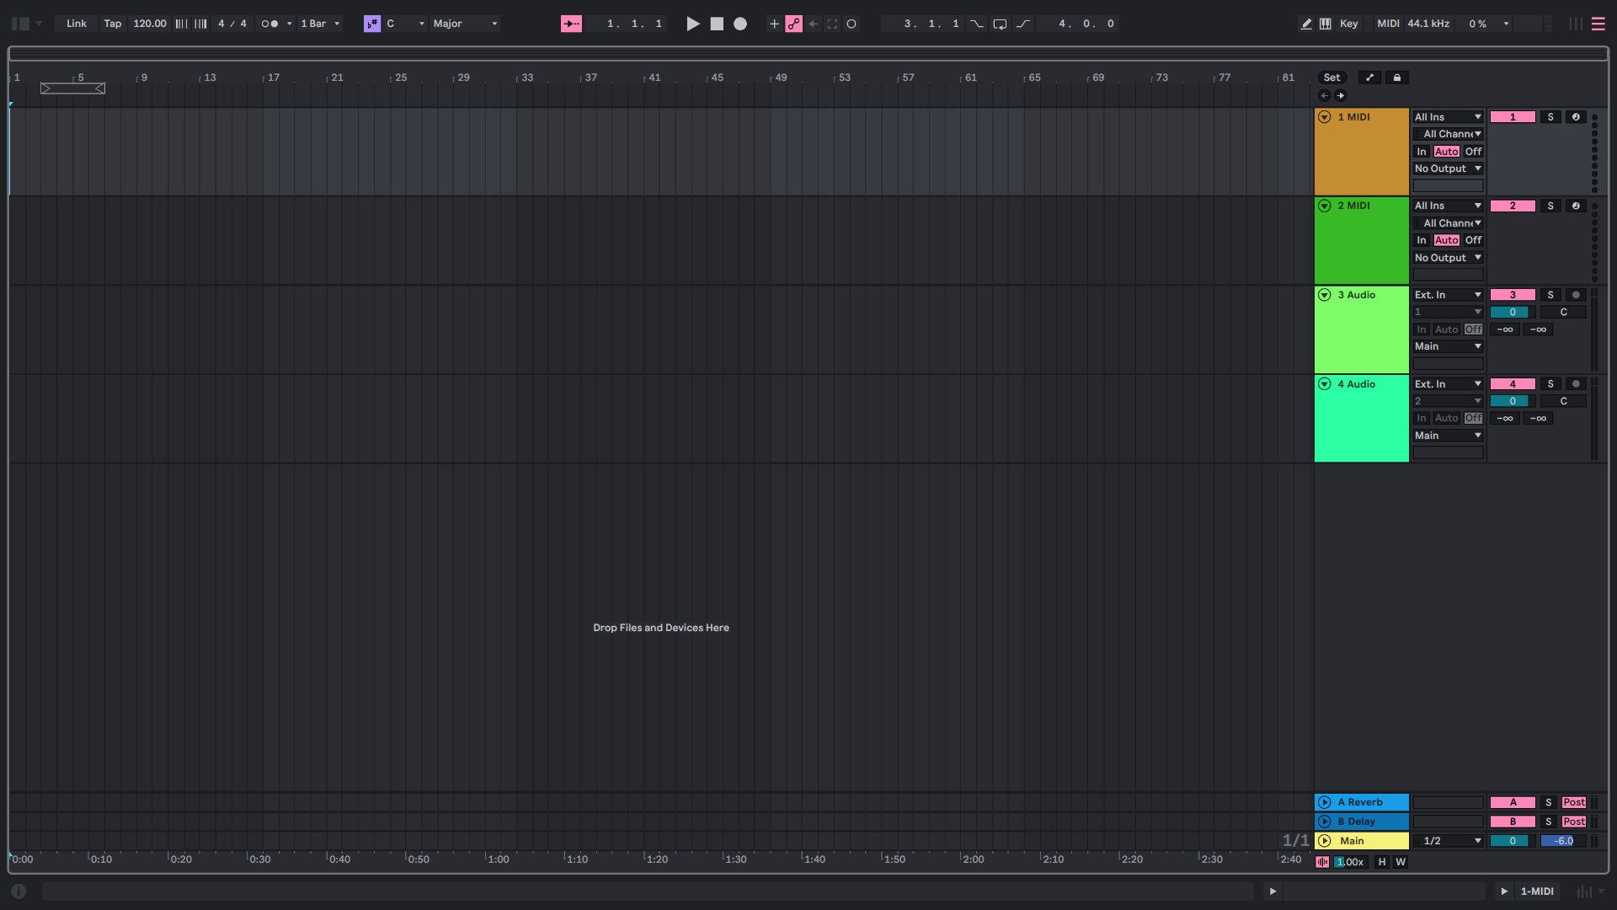Enable the Draw Mode pencil icon
The height and width of the screenshot is (910, 1617).
(x=1306, y=24)
